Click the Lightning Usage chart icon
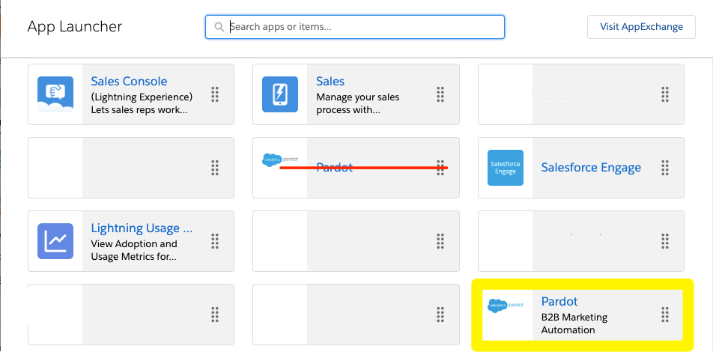Screen dimensions: 713x352 pyautogui.click(x=55, y=241)
